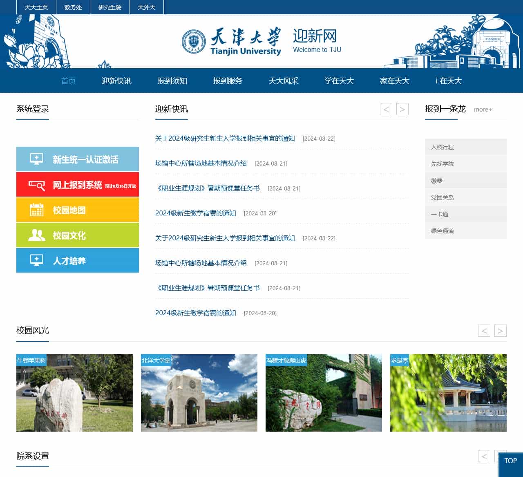Open 天外天 from the top menu
The image size is (523, 477).
point(146,7)
